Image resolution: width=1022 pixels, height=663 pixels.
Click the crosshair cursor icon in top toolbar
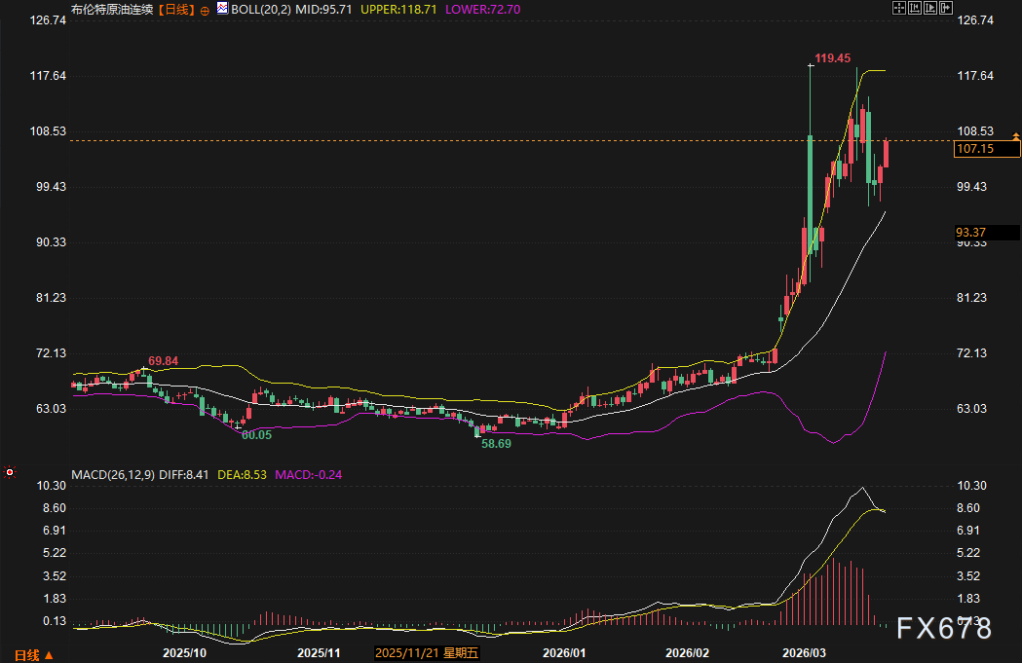point(899,8)
